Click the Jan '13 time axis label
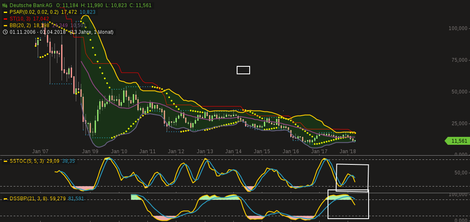 coord(205,151)
